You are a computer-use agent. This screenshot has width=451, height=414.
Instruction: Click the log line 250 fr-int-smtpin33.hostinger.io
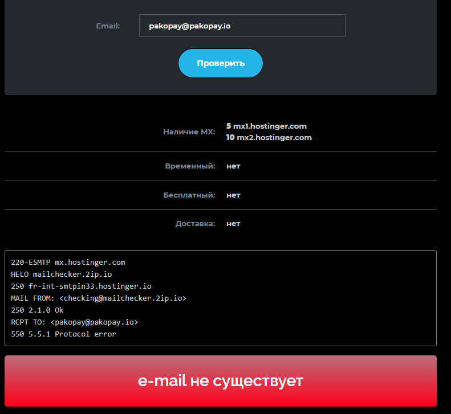(81, 286)
